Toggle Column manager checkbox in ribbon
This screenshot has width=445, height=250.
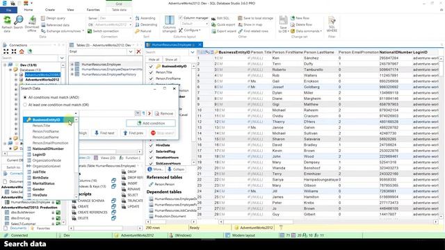pyautogui.click(x=181, y=18)
